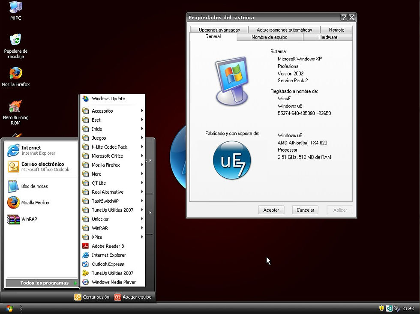
Task: Open QT Lite folder entry
Action: click(x=112, y=183)
